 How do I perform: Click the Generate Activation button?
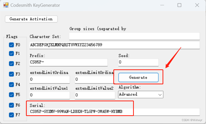[x=31, y=19]
